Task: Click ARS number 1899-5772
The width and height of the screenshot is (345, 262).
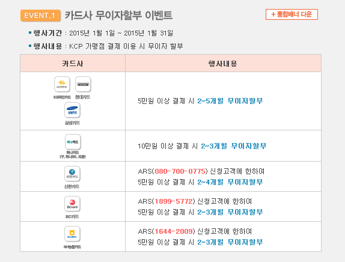Action: (x=174, y=201)
